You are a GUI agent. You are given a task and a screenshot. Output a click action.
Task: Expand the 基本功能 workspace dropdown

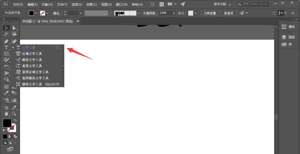pos(222,4)
